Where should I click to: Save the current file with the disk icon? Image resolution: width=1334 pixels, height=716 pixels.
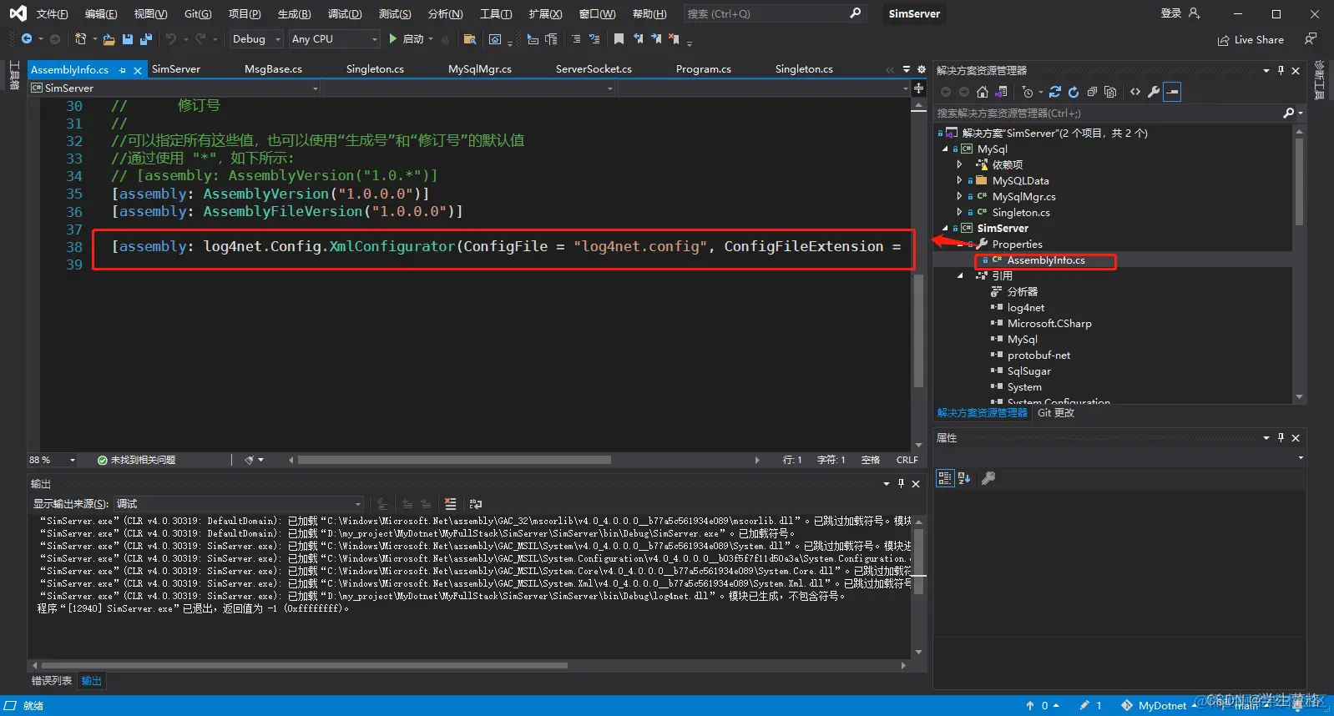(128, 39)
